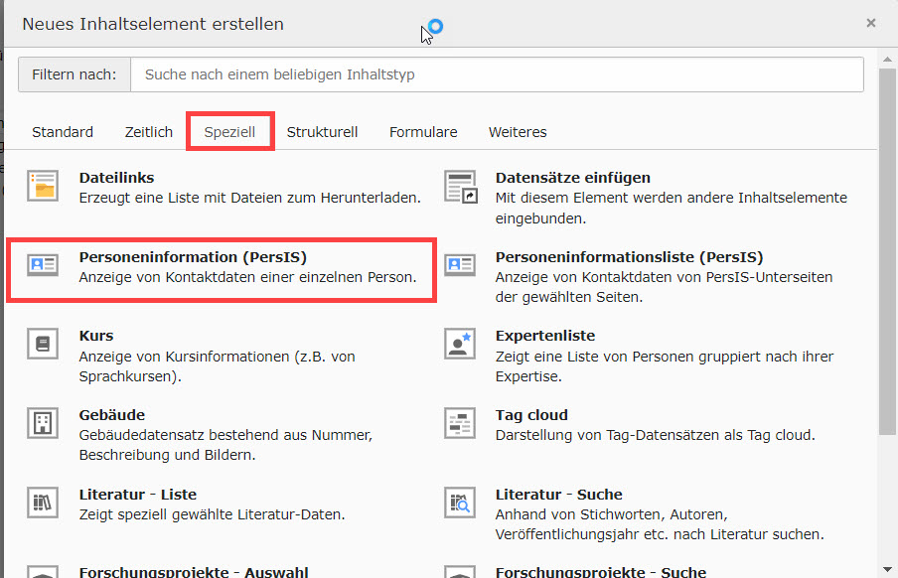Click the content type search filter field
The height and width of the screenshot is (578, 898).
[x=497, y=74]
